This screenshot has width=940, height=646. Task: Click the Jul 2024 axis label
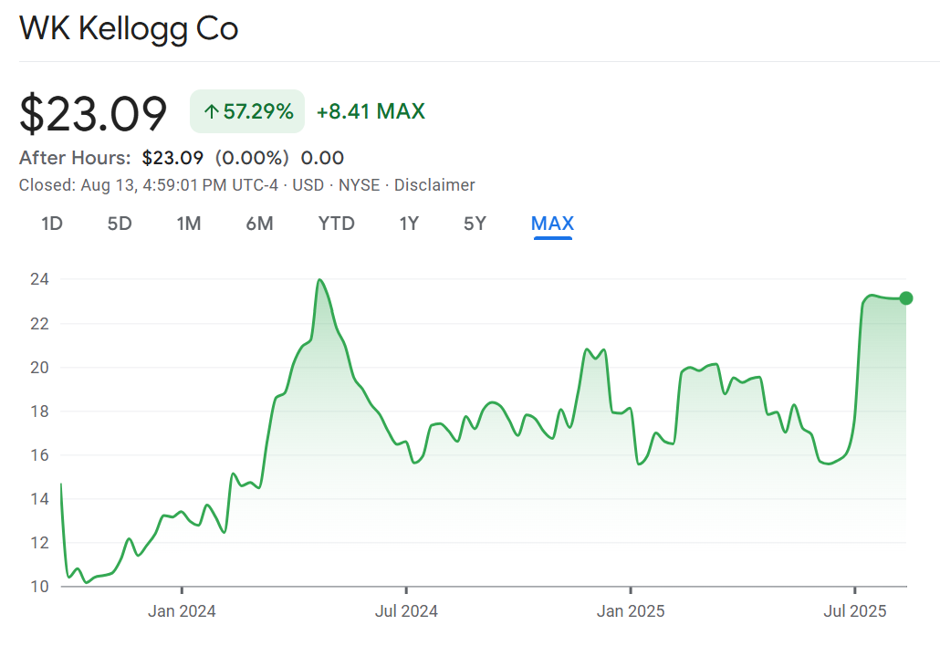406,611
